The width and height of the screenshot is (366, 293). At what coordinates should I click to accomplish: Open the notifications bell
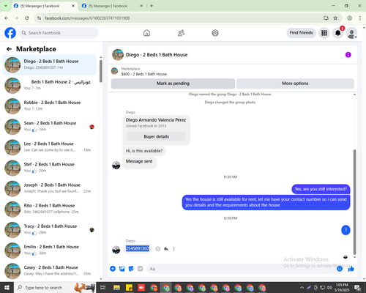click(x=338, y=33)
